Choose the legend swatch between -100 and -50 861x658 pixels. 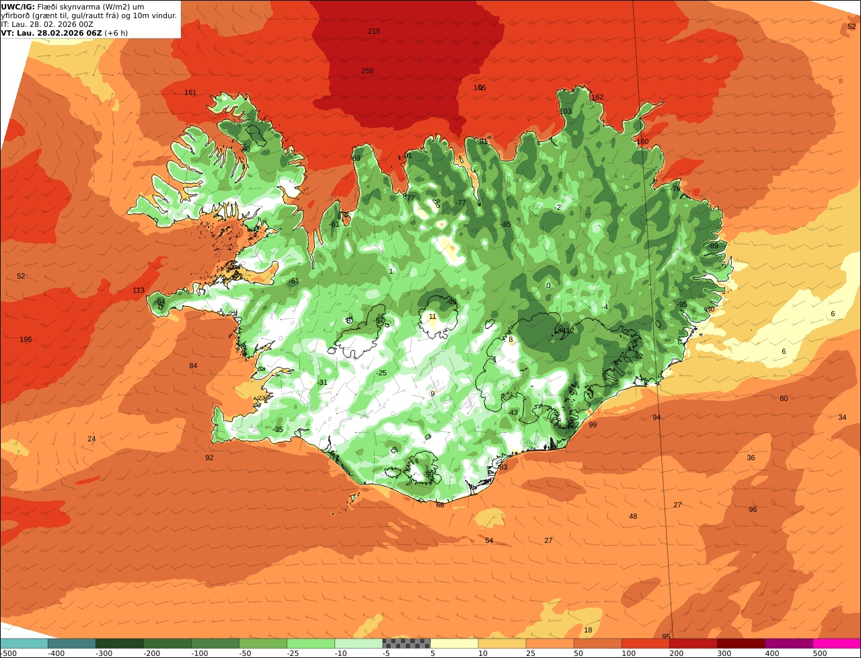215,643
